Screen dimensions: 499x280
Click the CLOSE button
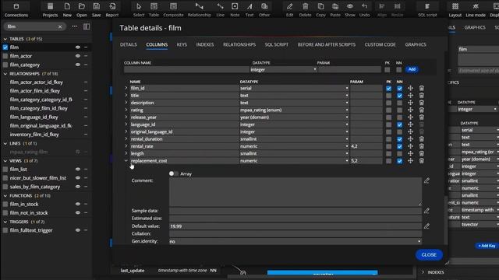pyautogui.click(x=429, y=255)
